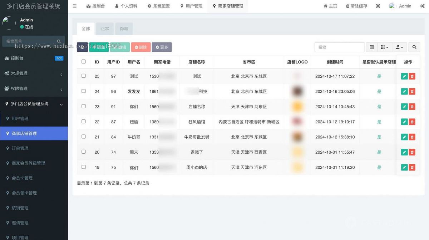This screenshot has width=429, height=240.
Task: Click the hamburger icon to collapse the sidebar
Action: tap(74, 6)
